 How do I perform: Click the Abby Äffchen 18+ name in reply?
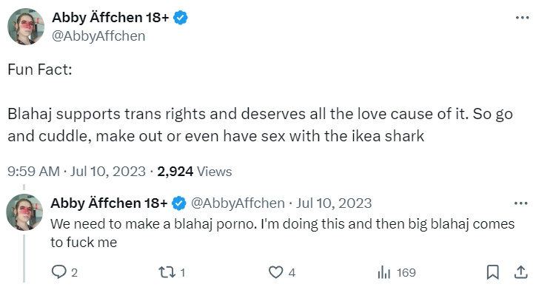click(109, 203)
